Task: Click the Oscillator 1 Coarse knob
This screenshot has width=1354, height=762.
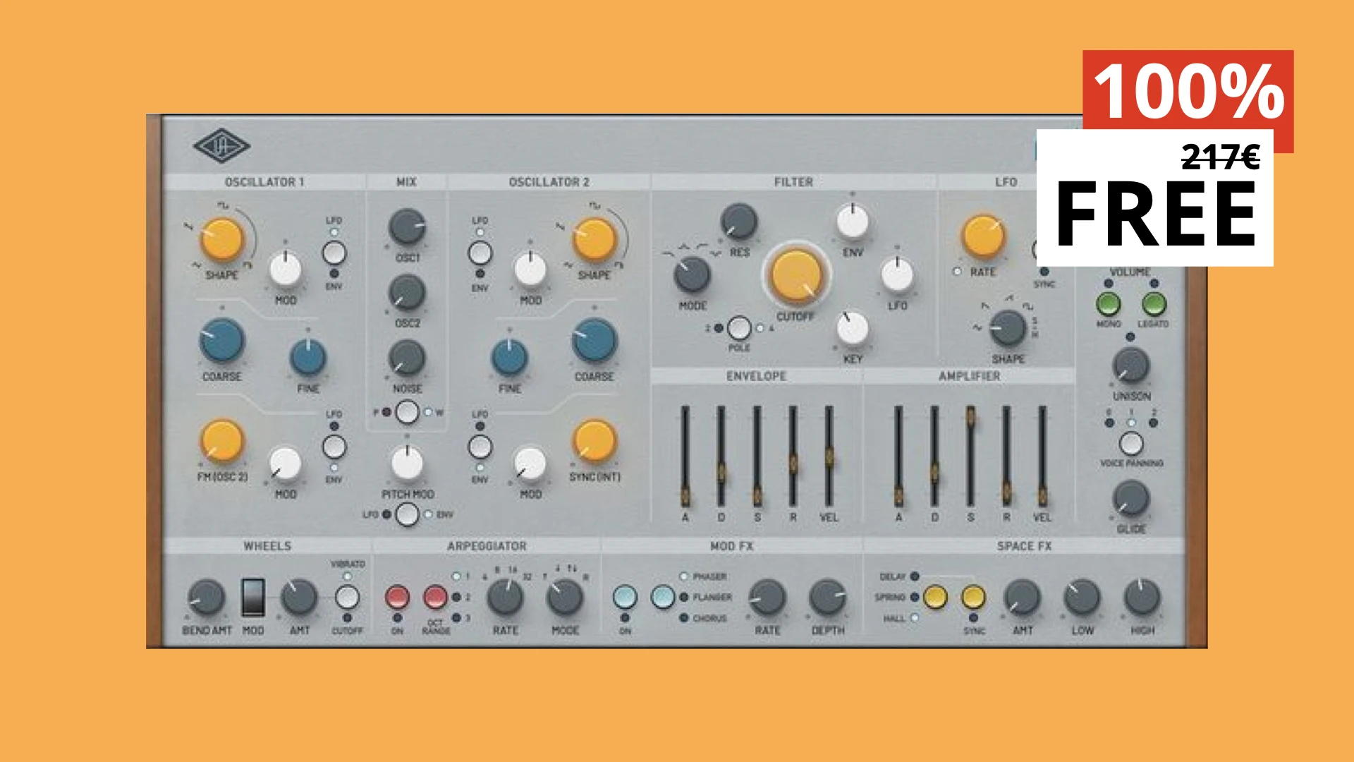Action: [222, 341]
